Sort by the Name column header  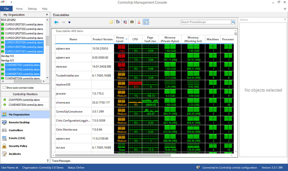(x=73, y=39)
